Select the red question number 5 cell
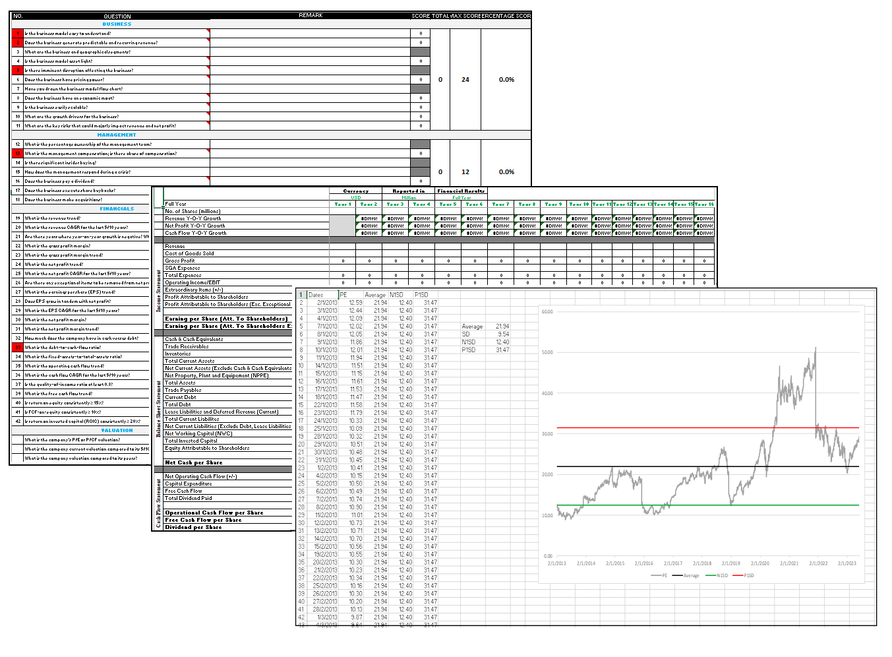892x657 pixels. click(17, 70)
